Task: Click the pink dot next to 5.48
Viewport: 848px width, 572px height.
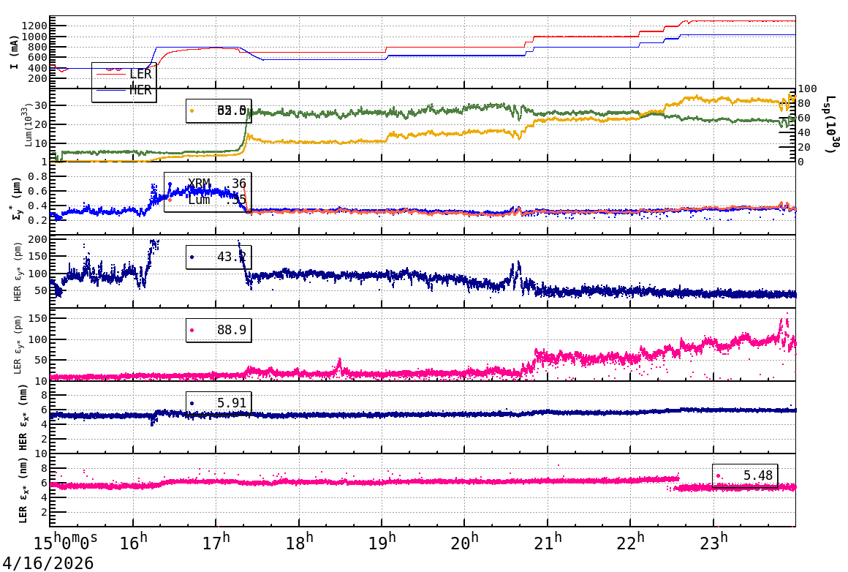Action: [718, 476]
